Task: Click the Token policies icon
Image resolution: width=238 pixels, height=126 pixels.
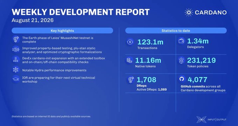Action: tap(181, 60)
